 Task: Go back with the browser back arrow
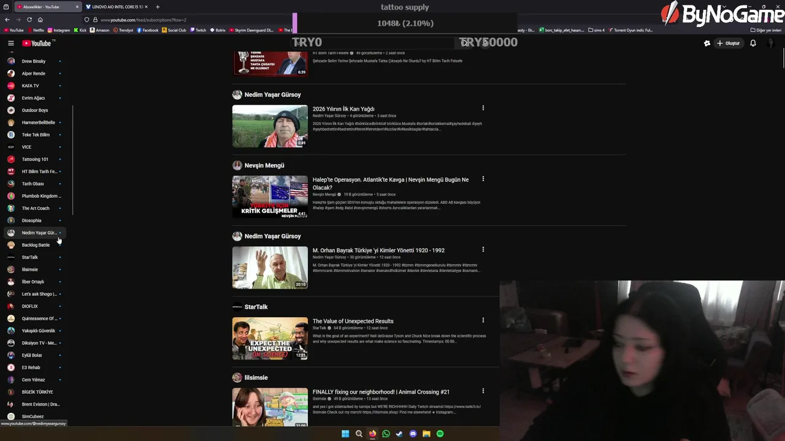(7, 20)
